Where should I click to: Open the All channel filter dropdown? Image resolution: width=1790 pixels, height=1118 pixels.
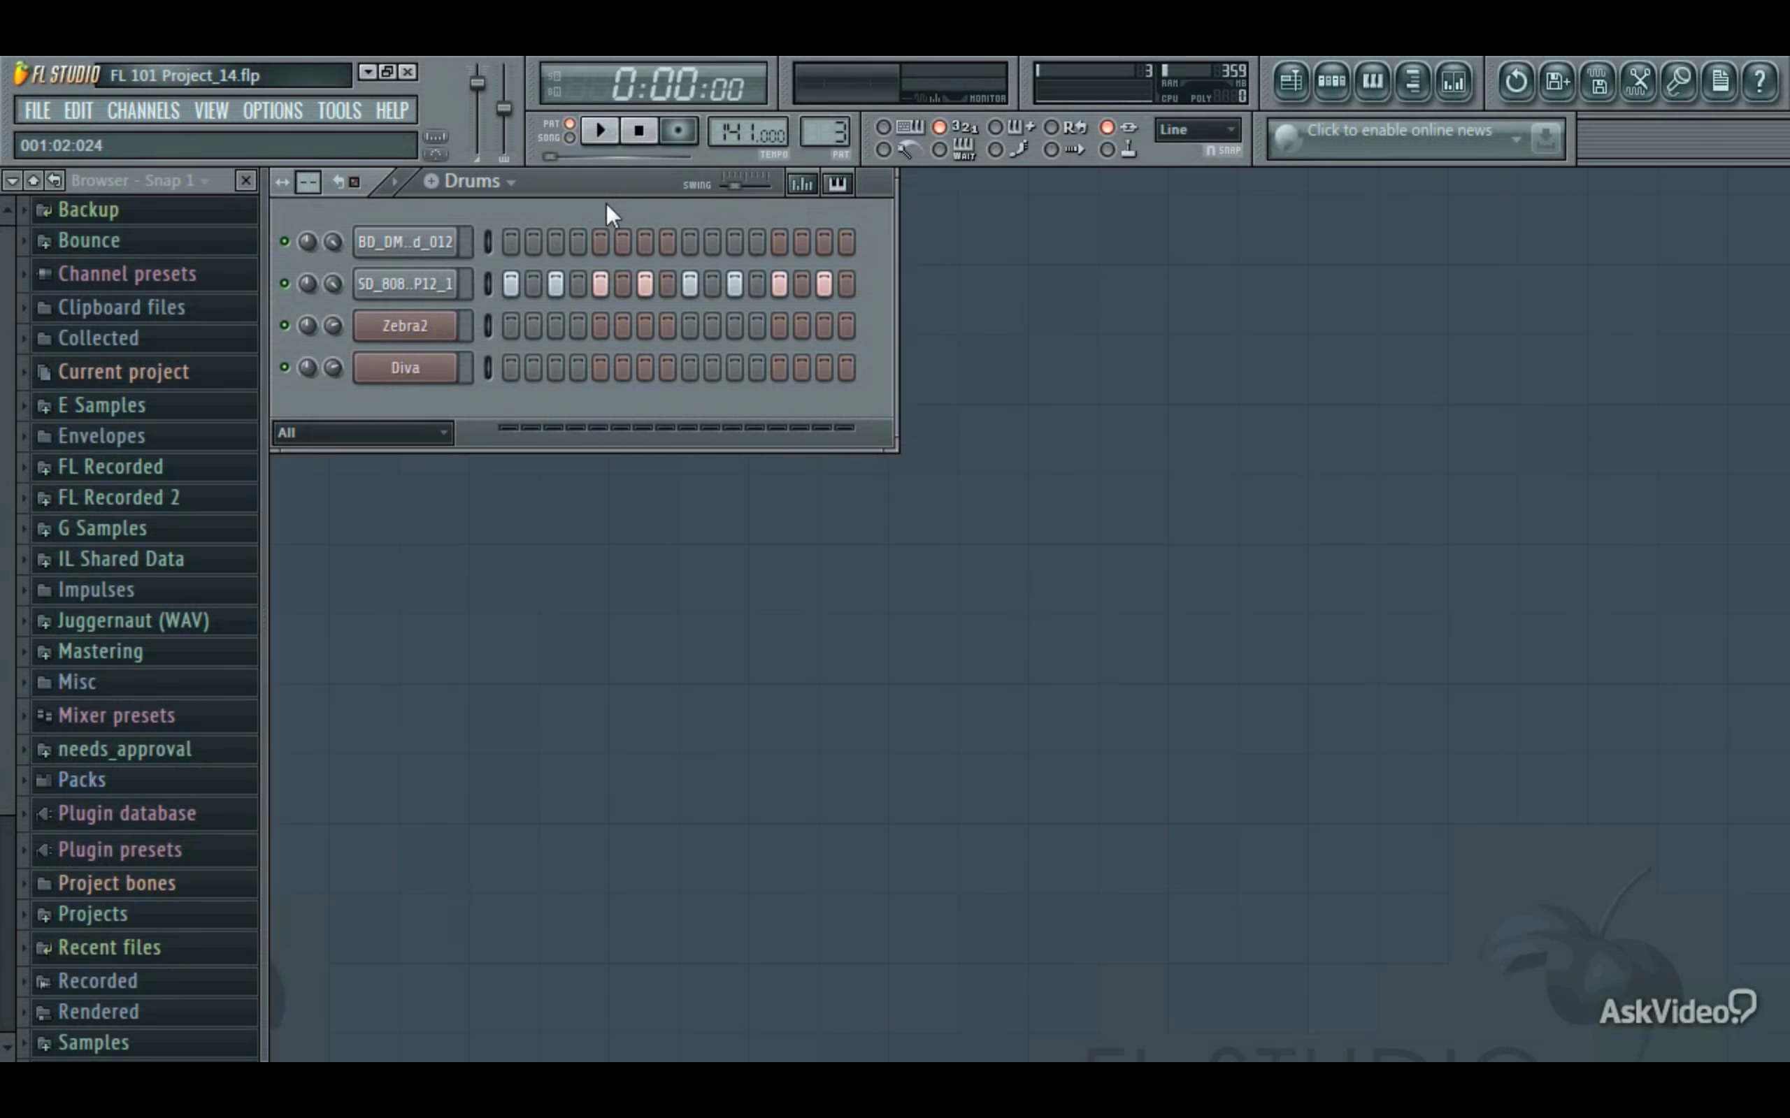(362, 433)
